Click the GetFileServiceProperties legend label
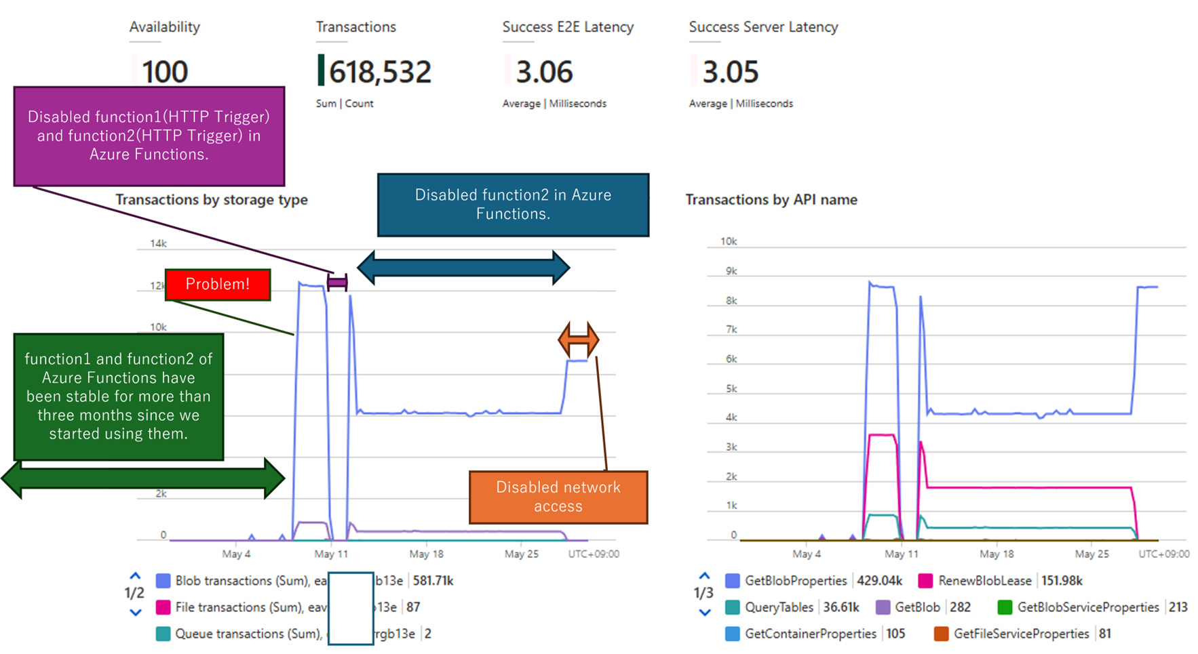 [x=1022, y=634]
